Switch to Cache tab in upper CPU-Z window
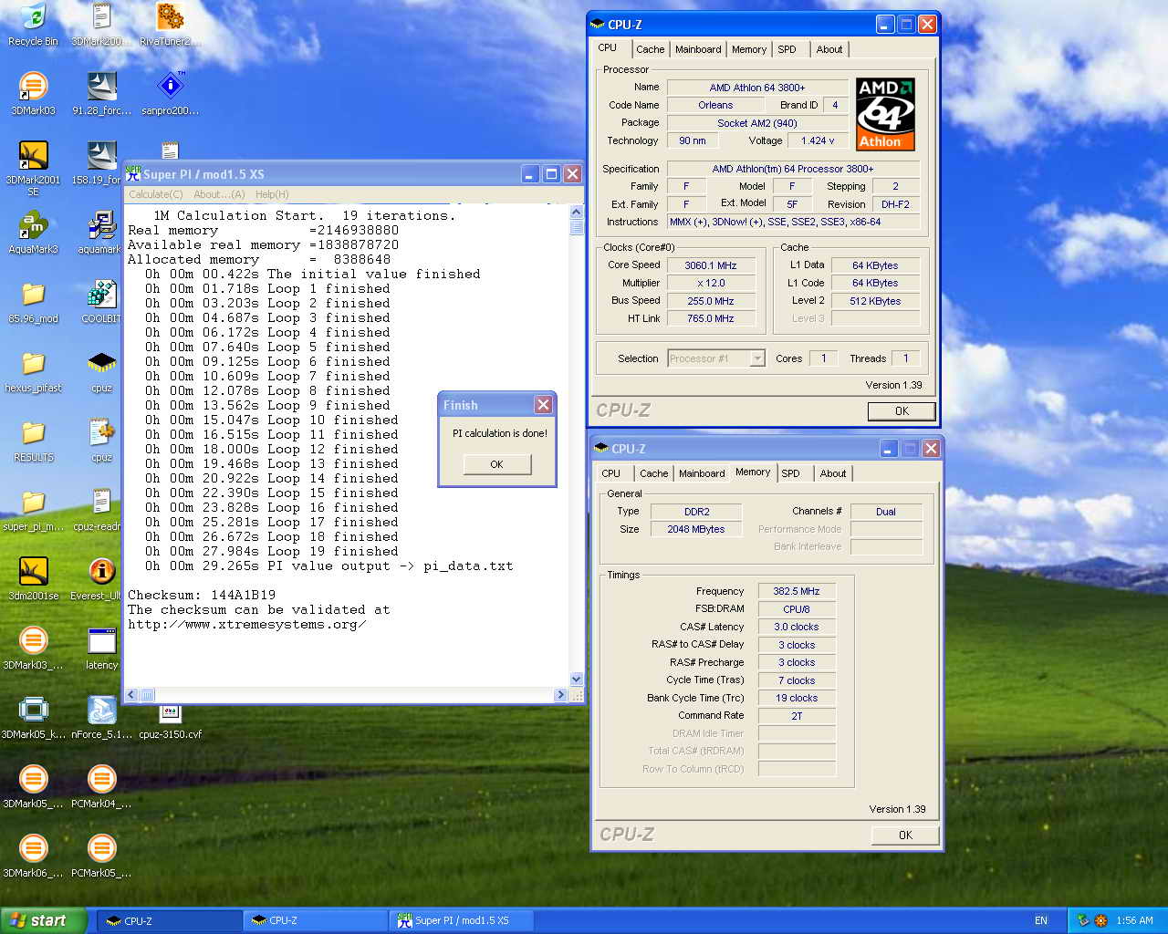This screenshot has height=934, width=1168. pos(651,49)
